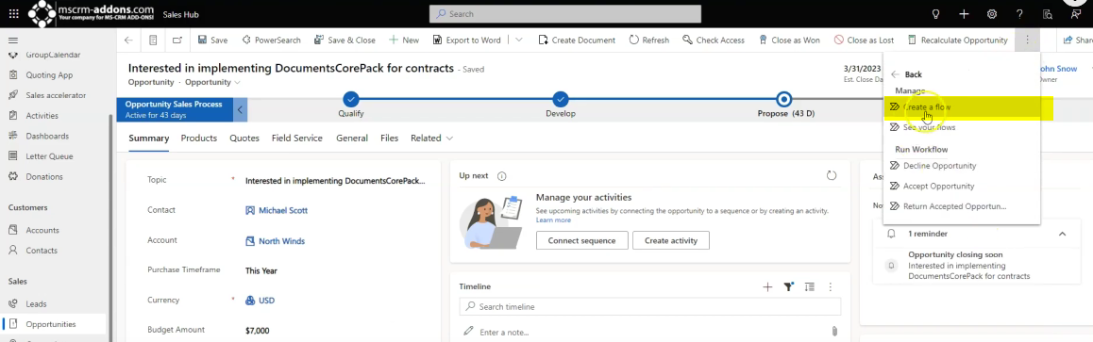
Task: Open record set form view icon
Action: point(153,41)
